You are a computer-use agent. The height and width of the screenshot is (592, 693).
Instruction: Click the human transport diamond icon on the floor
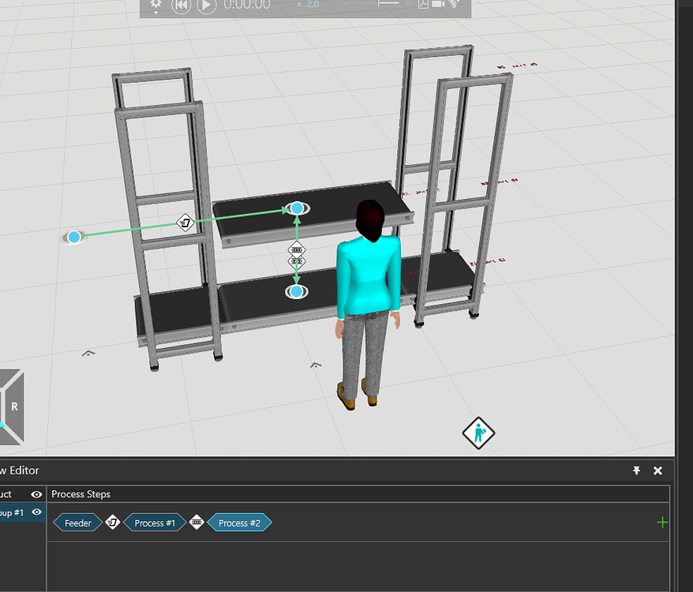click(x=478, y=433)
